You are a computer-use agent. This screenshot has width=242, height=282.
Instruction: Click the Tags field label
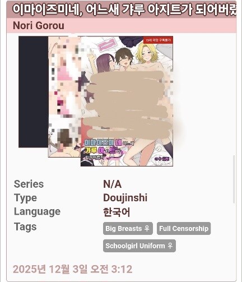(25, 227)
